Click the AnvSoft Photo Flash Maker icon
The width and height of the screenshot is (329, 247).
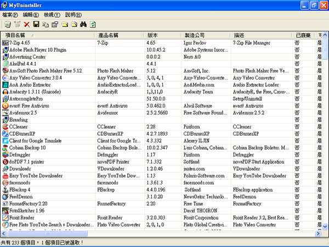5,71
